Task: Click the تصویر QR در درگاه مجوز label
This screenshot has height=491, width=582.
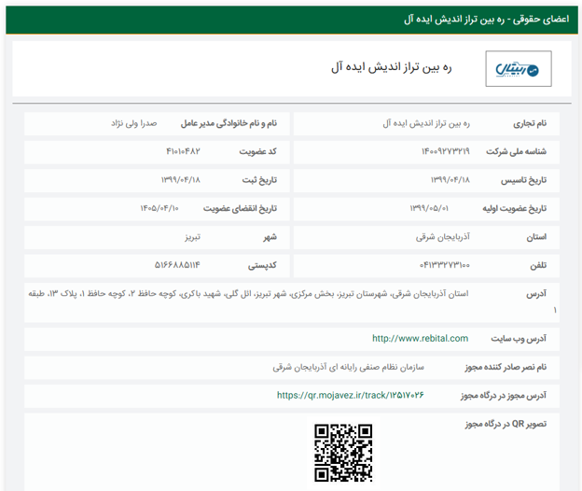Action: click(506, 424)
